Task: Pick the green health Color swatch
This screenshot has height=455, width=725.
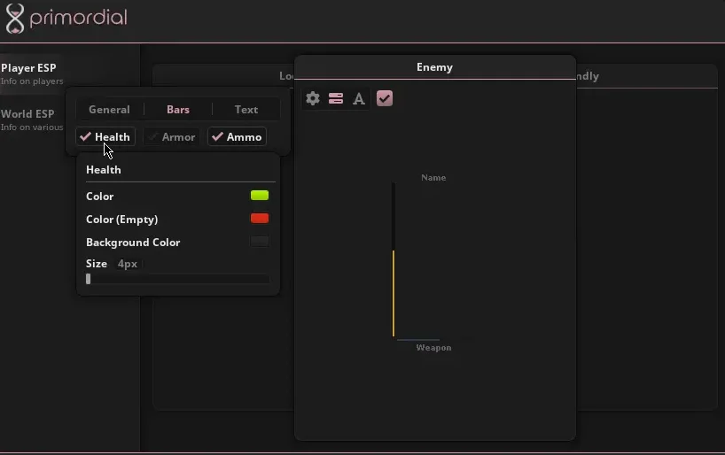Action: 260,196
